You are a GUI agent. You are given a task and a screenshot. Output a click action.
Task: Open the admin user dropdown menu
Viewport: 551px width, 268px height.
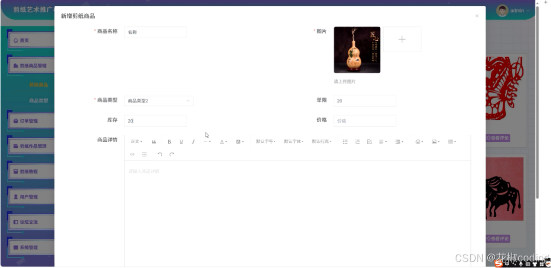tap(520, 11)
